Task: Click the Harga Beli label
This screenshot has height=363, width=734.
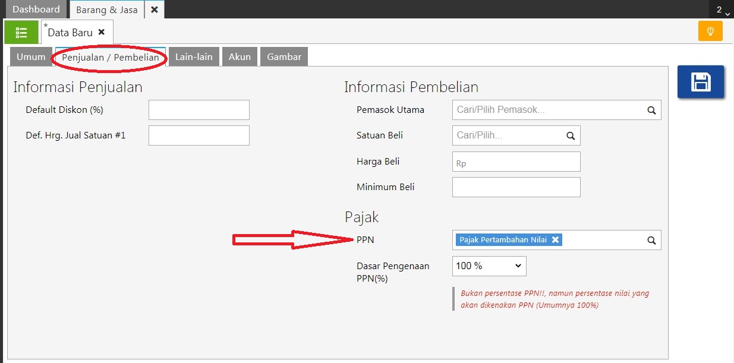Action: click(378, 162)
